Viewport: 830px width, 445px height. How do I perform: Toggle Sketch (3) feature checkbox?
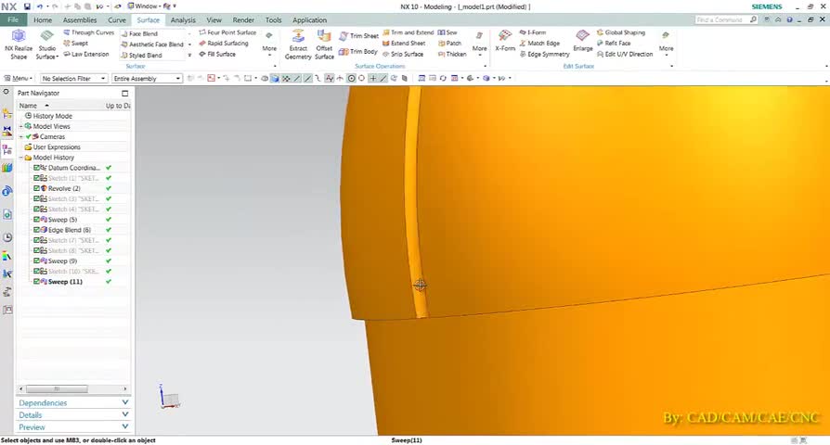[x=37, y=198]
